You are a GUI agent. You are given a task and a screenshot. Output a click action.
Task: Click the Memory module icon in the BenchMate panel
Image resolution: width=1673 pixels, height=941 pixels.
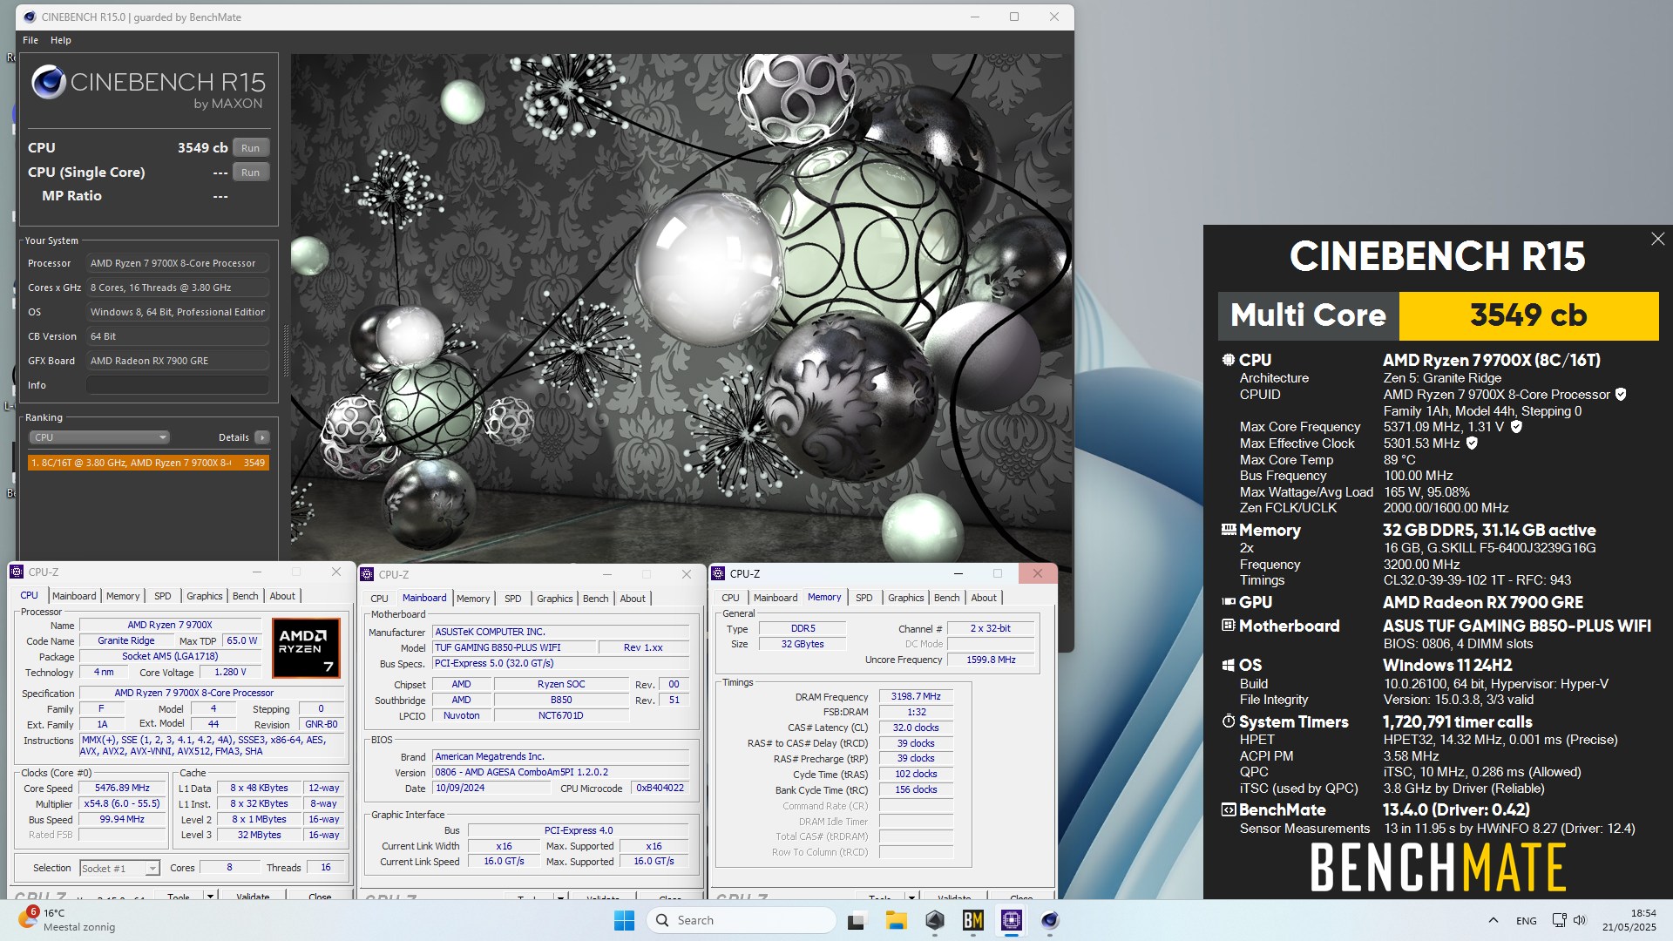[x=1229, y=530]
